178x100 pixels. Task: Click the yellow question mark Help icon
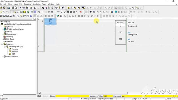pos(60,8)
